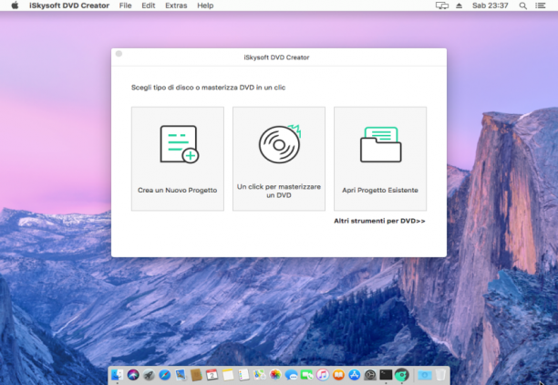Screen dimensions: 558x385
Task: Open the File menu
Action: [x=125, y=5]
